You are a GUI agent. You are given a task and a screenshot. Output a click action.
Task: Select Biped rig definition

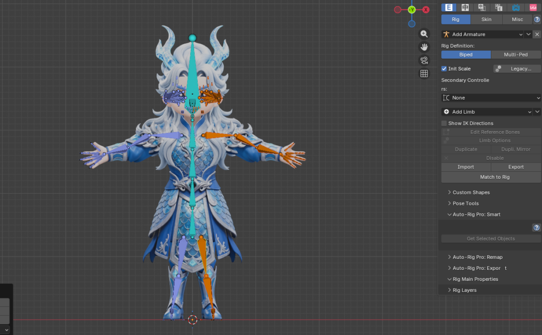(466, 55)
